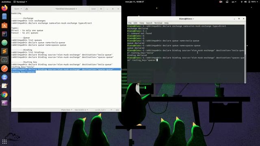Click the Activities button
The image size is (260, 146).
tap(6, 2)
